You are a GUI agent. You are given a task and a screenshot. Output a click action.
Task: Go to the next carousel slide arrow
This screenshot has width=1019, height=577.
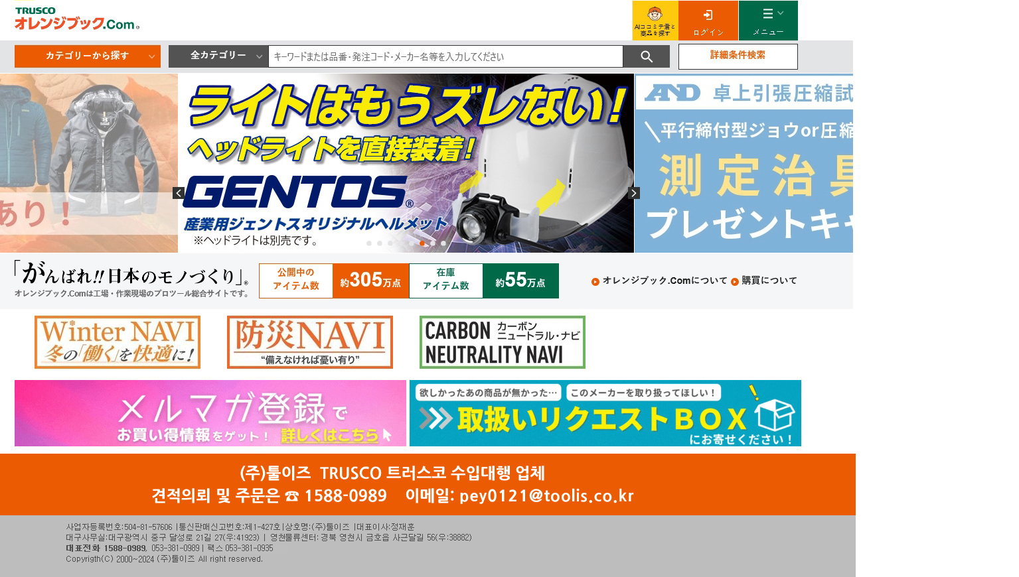pos(634,193)
